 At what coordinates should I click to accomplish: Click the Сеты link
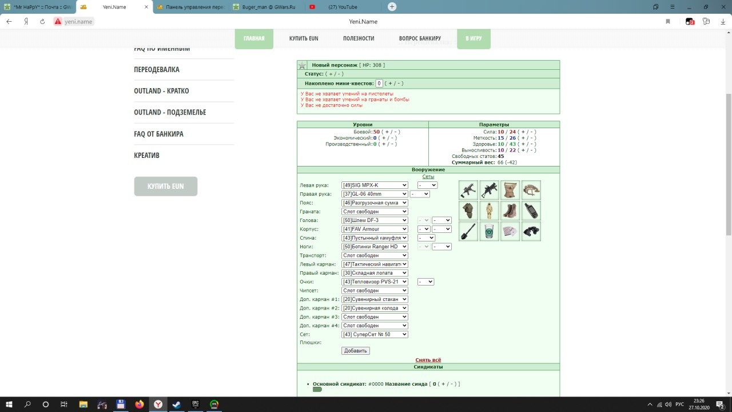[428, 177]
